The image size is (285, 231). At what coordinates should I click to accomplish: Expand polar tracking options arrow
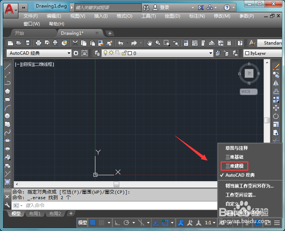click(x=134, y=222)
